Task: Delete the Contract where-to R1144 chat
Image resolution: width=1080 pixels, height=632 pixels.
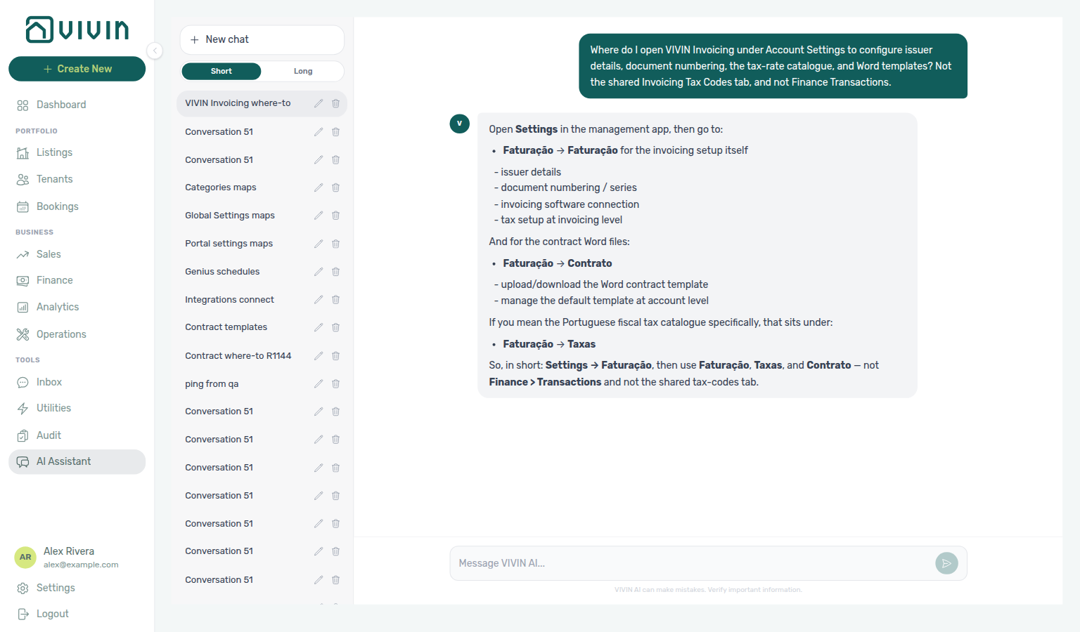Action: coord(336,356)
